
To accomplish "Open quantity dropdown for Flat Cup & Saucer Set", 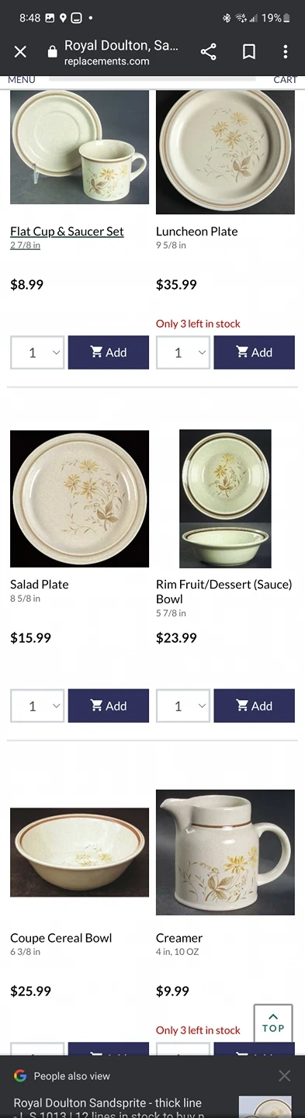I will point(37,352).
